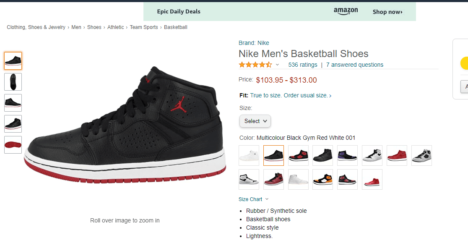468x251 pixels.
Task: Open the 536 ratings link
Action: coord(303,65)
